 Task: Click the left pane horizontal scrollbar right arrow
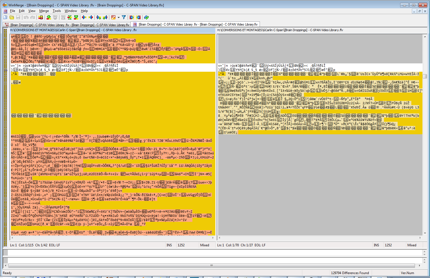pos(213,238)
